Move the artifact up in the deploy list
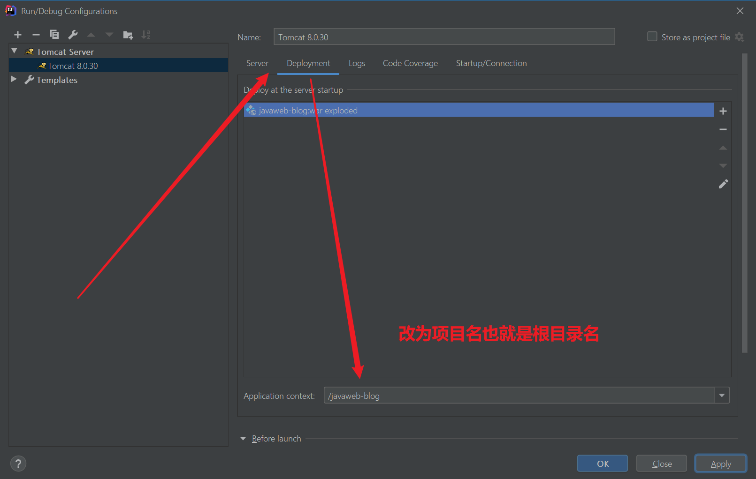 723,148
